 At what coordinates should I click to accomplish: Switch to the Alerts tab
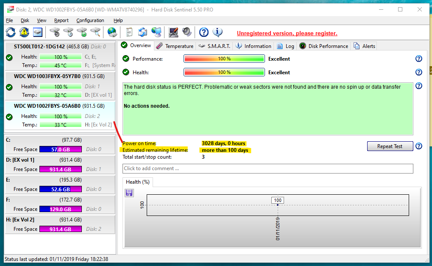[x=364, y=46]
